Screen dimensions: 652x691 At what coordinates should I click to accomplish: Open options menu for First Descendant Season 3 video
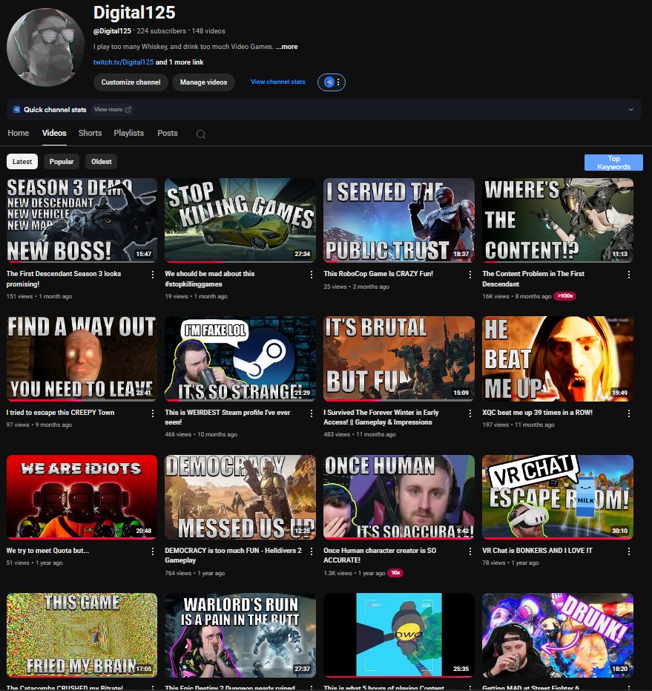click(x=153, y=275)
